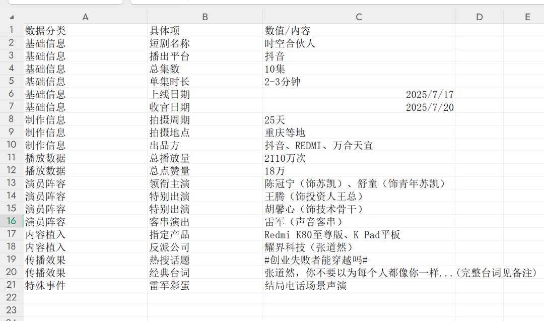The image size is (544, 321).
Task: Select the empty cell in row 22 column A
Action: click(85, 298)
